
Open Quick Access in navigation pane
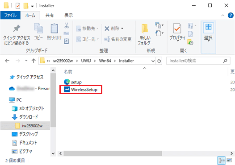26,77
